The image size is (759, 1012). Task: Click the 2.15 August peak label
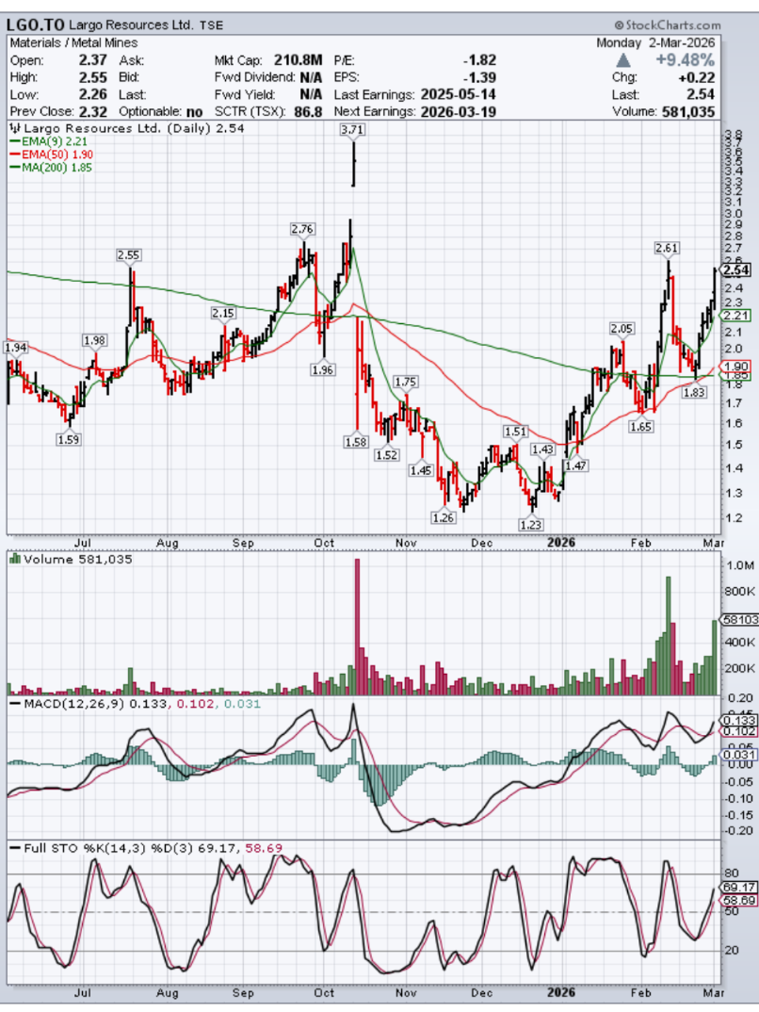tap(223, 313)
